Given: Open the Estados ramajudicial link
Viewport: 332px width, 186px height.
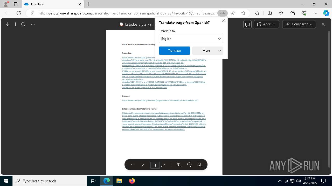Looking at the screenshot, I should [160, 100].
